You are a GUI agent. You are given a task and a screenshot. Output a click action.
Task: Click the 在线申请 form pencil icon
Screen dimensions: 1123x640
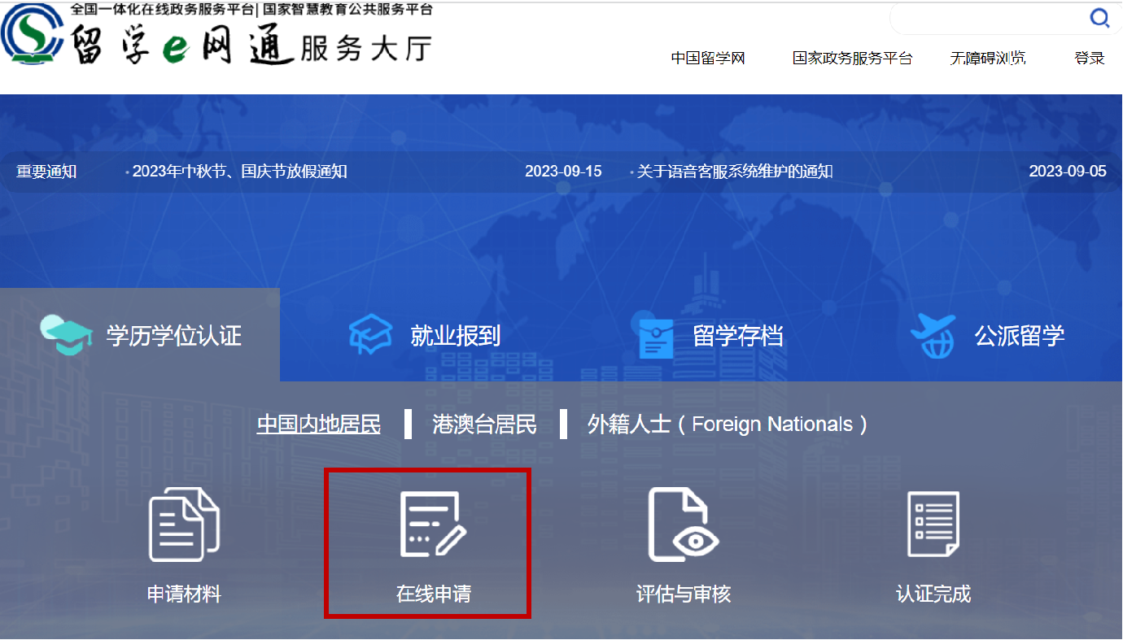point(433,525)
